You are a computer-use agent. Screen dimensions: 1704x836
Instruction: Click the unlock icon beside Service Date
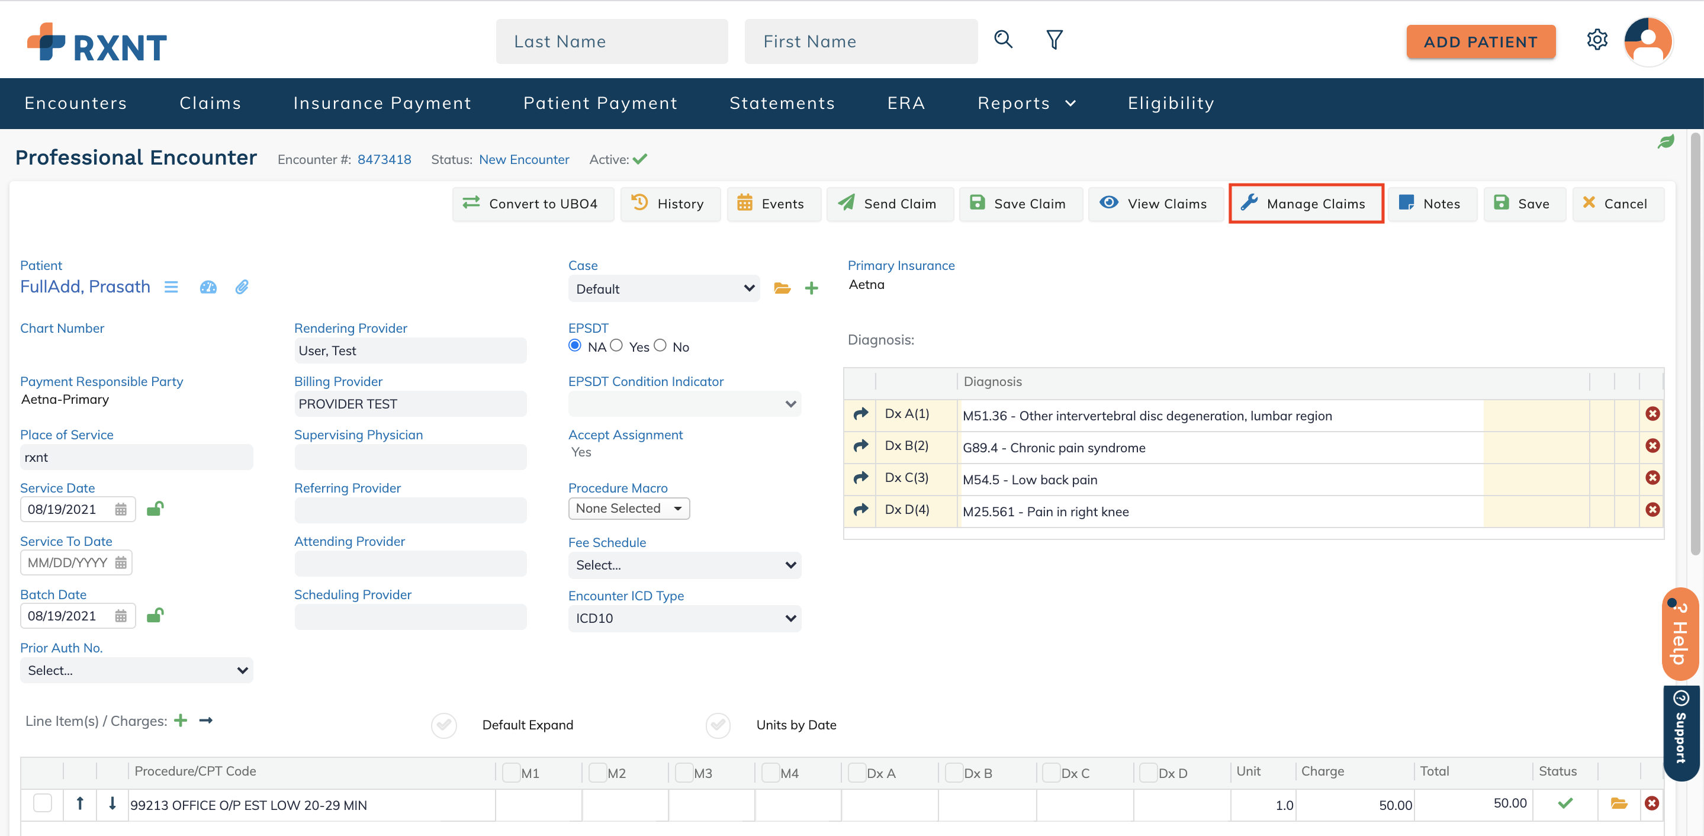(x=156, y=509)
